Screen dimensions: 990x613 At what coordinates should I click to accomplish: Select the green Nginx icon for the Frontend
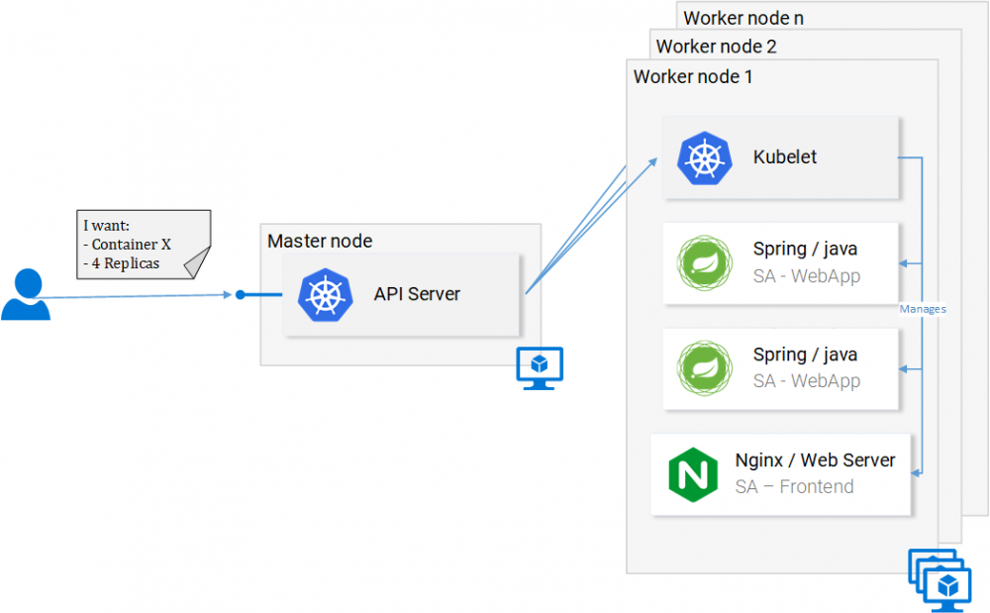coord(693,474)
